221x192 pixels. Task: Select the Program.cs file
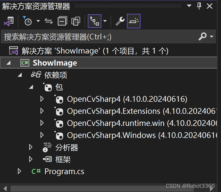[64, 172]
